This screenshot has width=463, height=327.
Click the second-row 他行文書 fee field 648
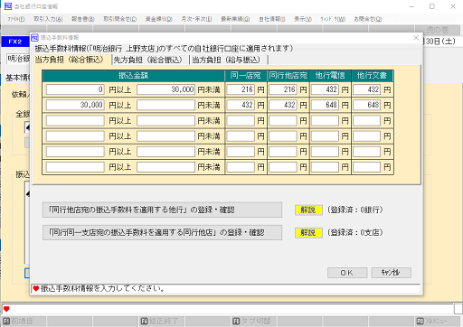click(367, 105)
